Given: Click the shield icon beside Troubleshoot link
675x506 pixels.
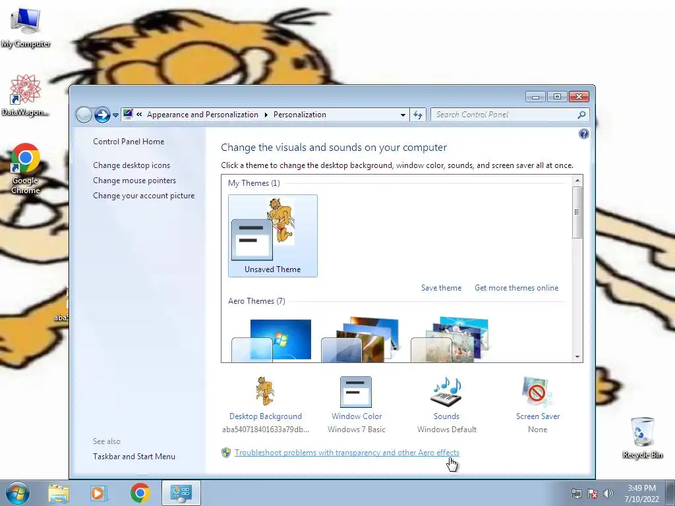Looking at the screenshot, I should click(x=226, y=453).
